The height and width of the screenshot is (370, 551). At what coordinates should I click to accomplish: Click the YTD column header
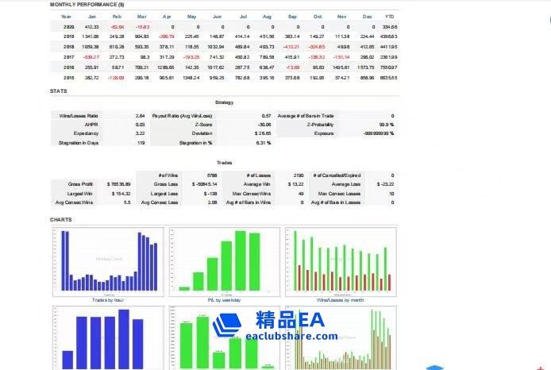pos(389,16)
